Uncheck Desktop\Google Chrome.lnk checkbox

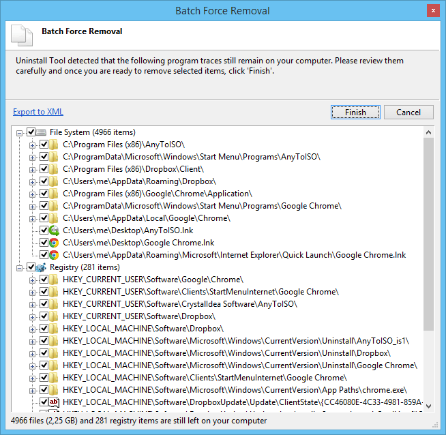pos(44,242)
